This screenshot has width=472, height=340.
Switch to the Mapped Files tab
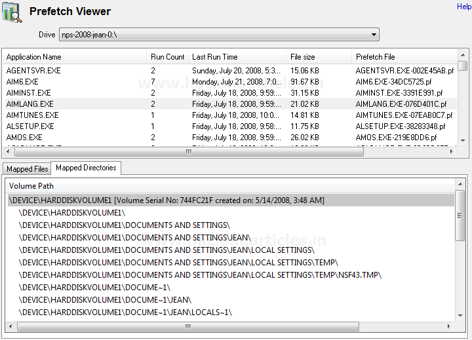27,169
